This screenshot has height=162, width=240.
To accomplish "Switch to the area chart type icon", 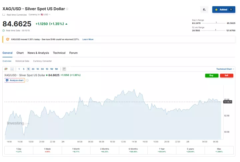I will [12, 69].
